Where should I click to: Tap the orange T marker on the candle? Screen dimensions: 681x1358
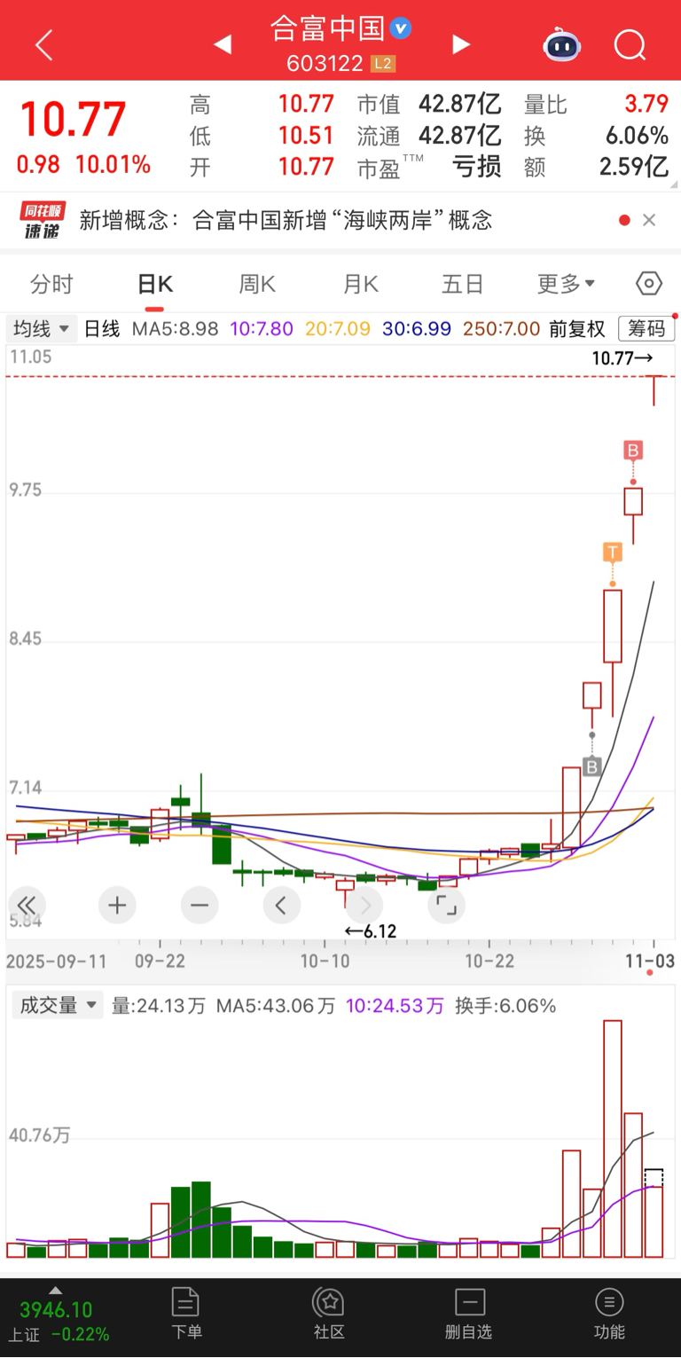pos(612,553)
